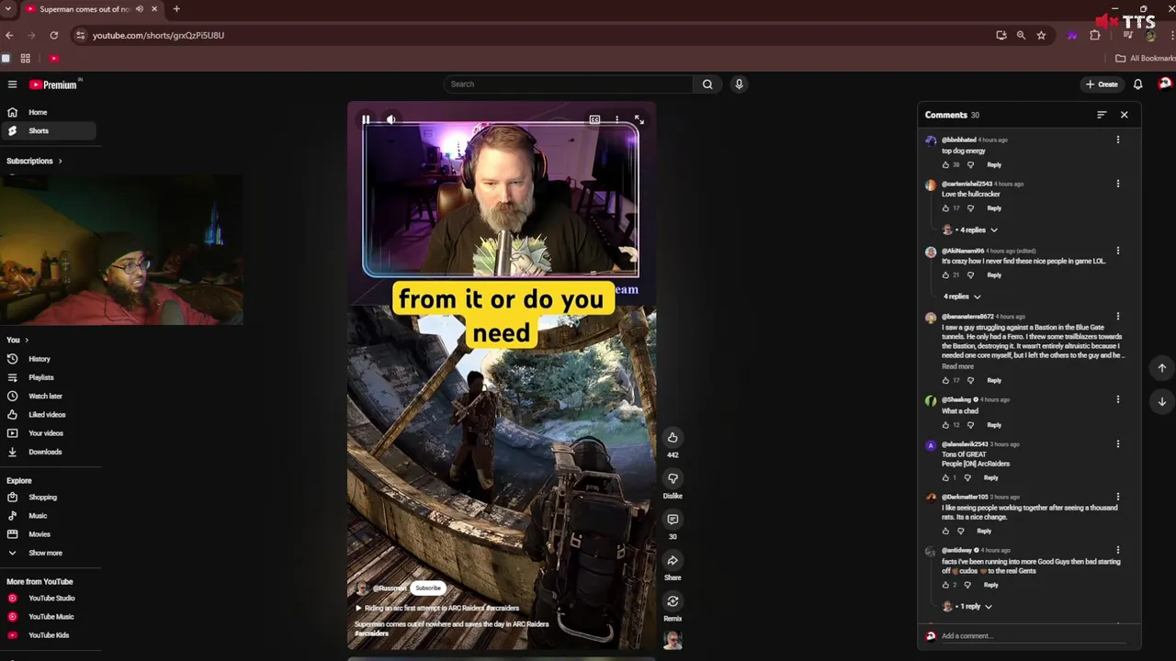The width and height of the screenshot is (1176, 661).
Task: Expand the Subscriptions section
Action: coord(35,161)
